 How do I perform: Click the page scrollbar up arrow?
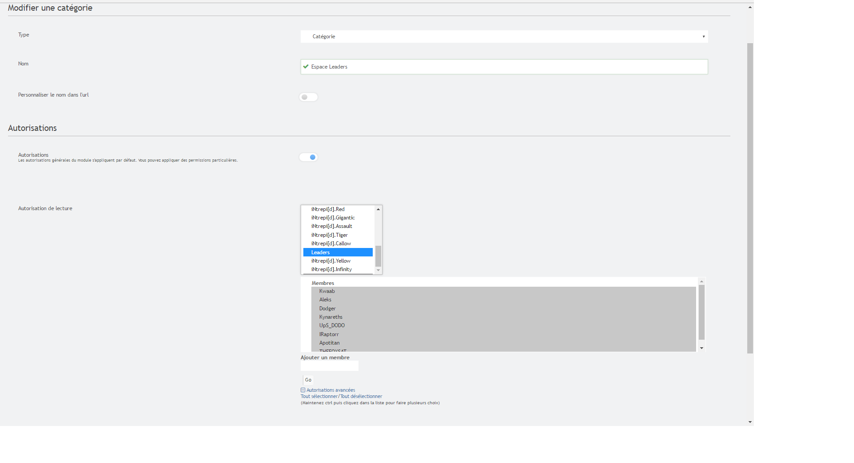(750, 8)
